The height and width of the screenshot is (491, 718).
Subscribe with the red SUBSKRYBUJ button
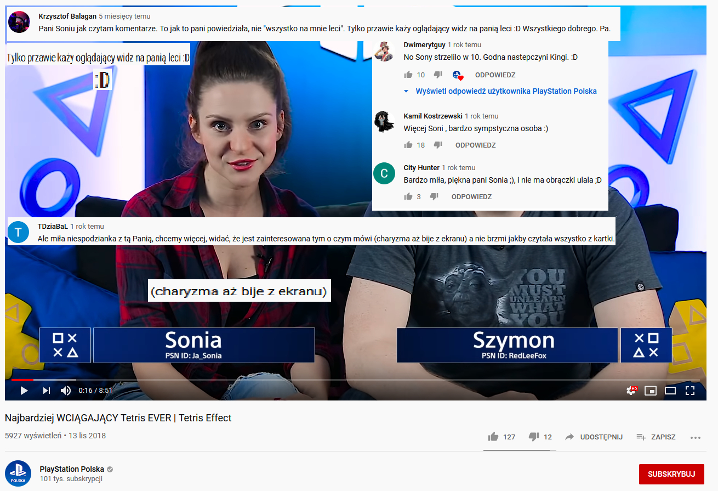pyautogui.click(x=671, y=474)
